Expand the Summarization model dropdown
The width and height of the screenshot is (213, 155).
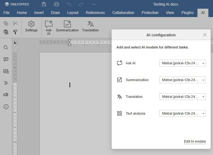coord(183,80)
